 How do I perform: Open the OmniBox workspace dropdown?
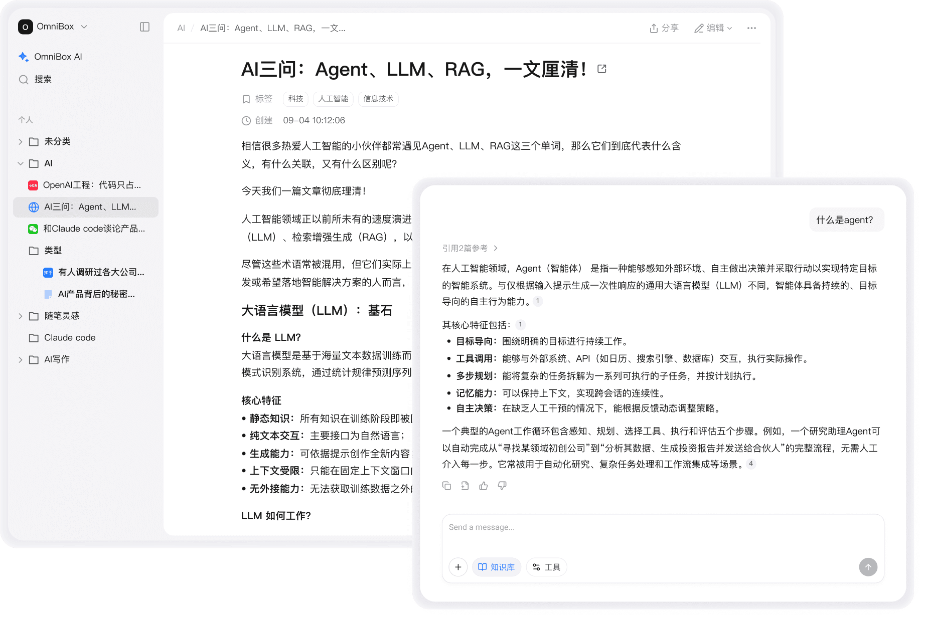point(53,27)
